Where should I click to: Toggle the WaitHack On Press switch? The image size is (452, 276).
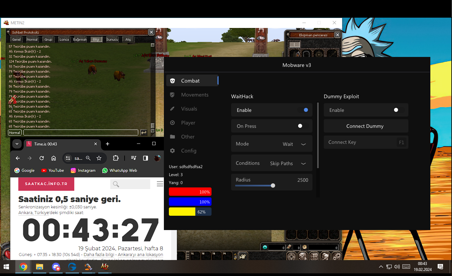point(303,126)
